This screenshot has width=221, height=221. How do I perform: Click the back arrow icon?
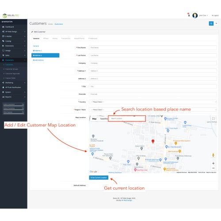(x=216, y=23)
